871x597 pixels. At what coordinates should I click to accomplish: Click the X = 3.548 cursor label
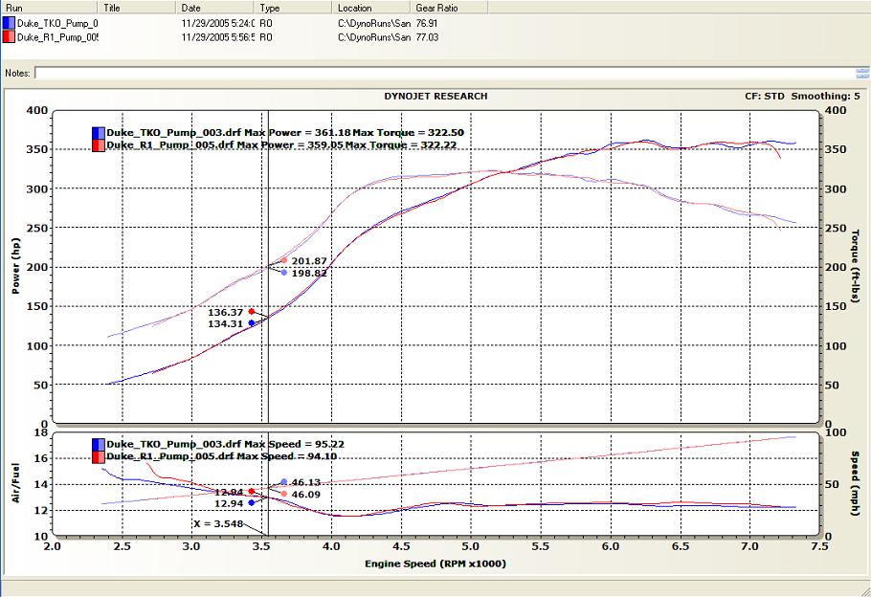click(216, 523)
